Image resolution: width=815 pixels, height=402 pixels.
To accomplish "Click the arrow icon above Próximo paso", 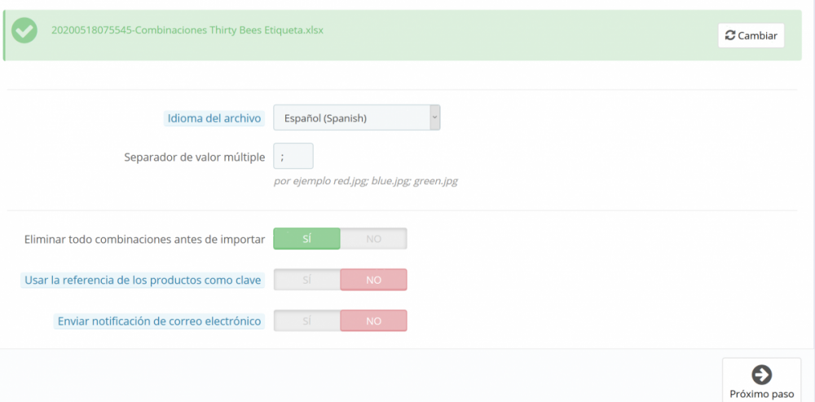I will click(x=761, y=374).
